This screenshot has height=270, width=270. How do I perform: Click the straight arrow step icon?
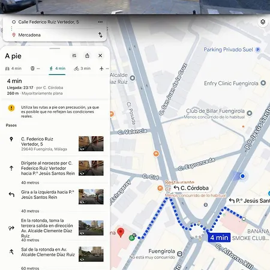(x=11, y=168)
